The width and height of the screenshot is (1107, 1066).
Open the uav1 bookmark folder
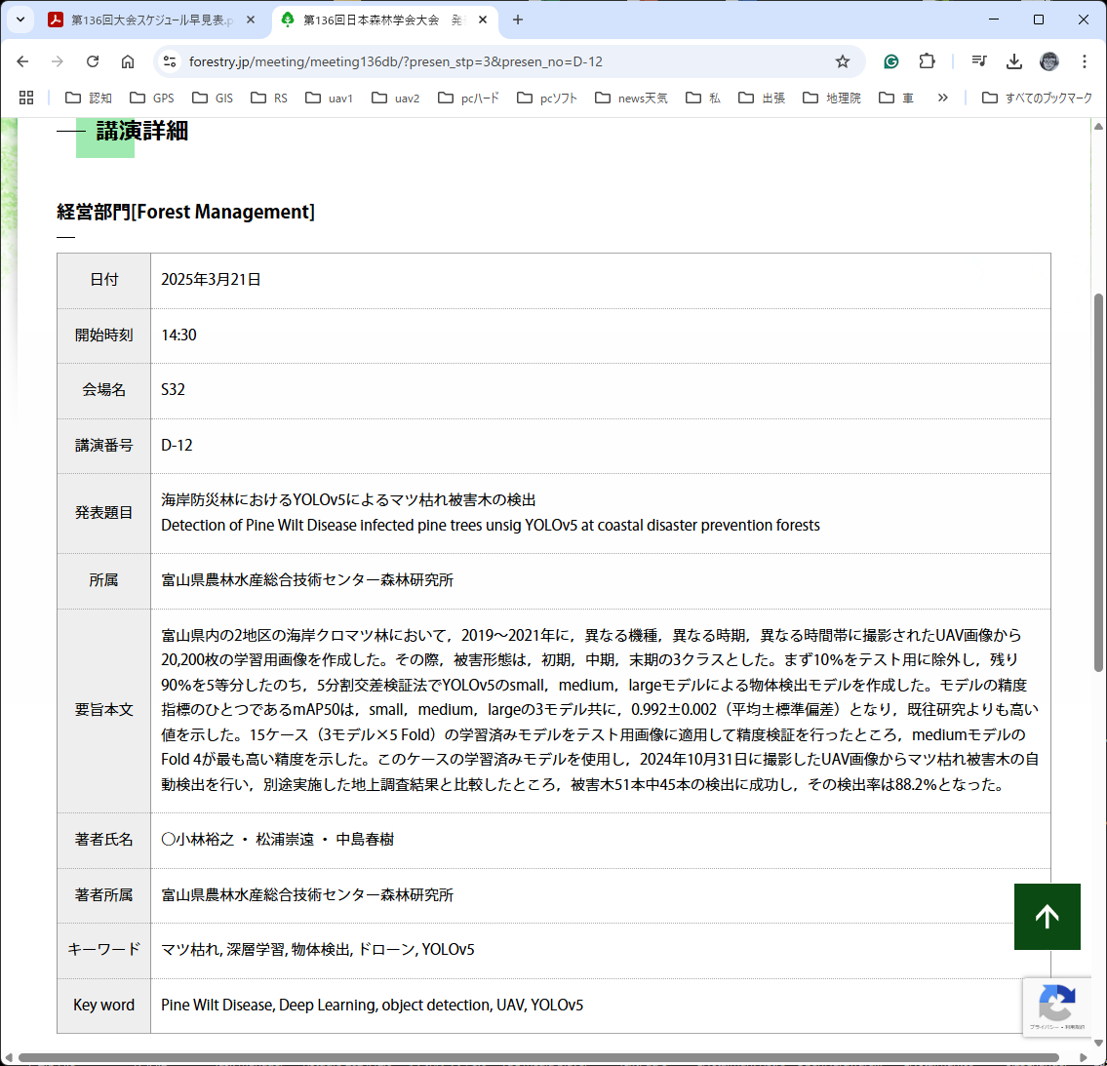pos(329,99)
